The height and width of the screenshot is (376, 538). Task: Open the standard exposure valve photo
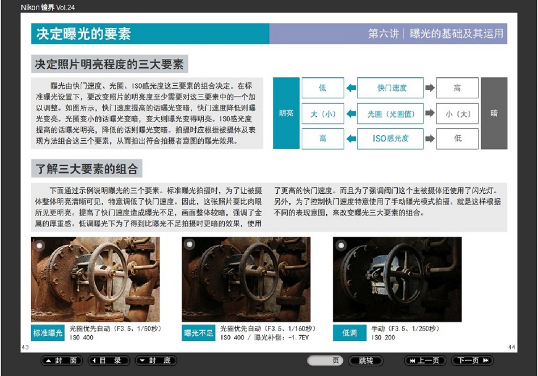pyautogui.click(x=95, y=279)
